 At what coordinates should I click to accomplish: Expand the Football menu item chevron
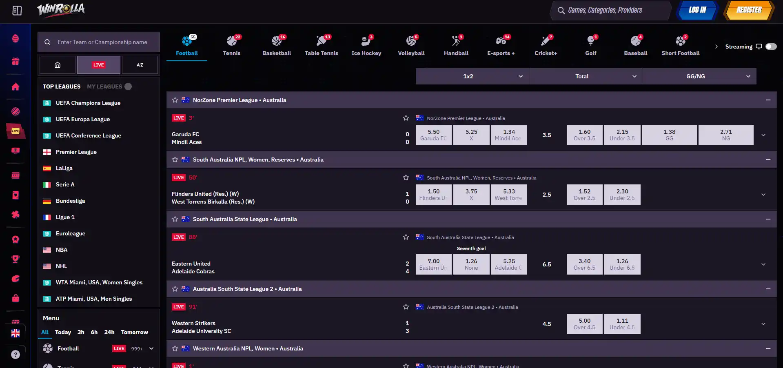tap(151, 348)
